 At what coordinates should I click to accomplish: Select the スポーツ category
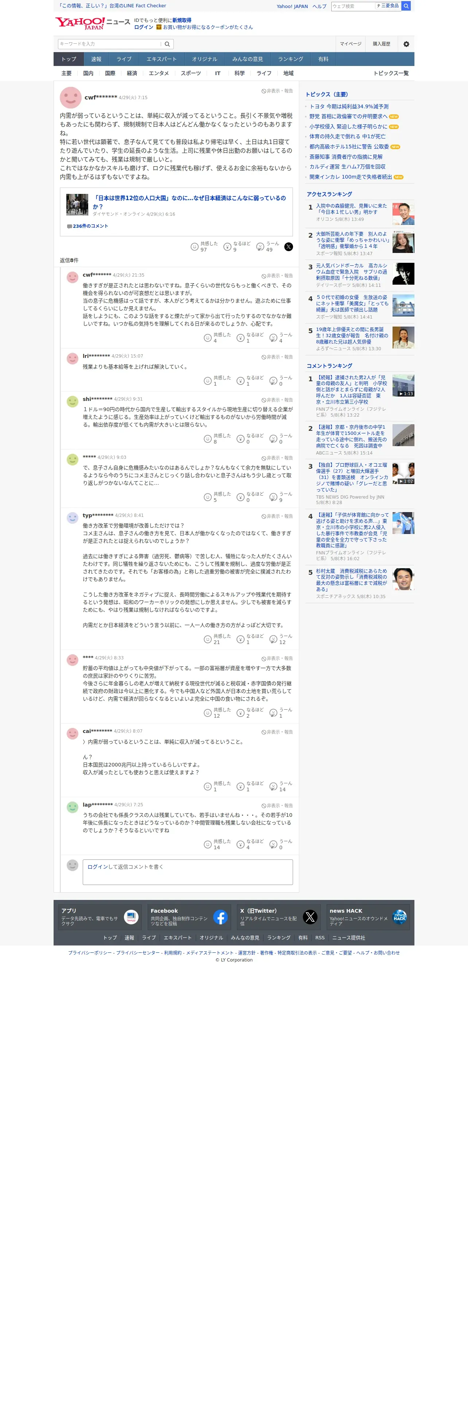[191, 74]
